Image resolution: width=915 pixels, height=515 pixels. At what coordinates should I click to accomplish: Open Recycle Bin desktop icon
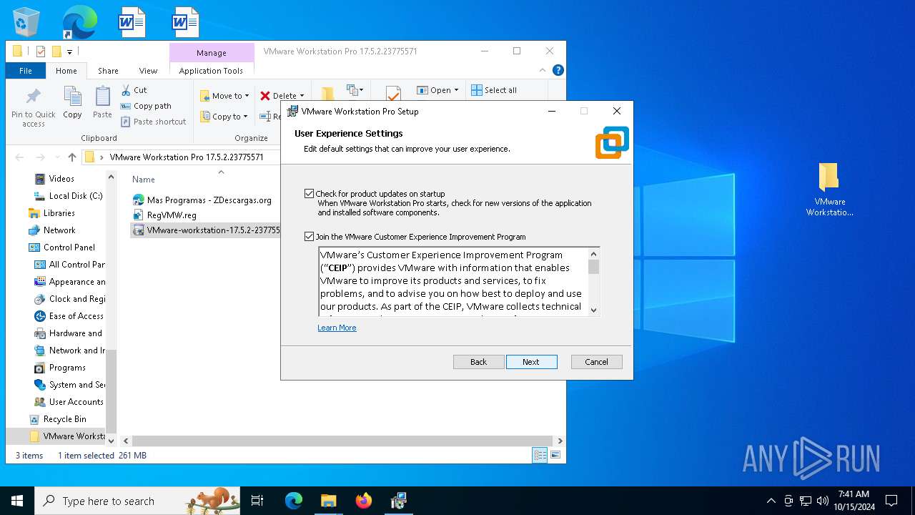coord(26,21)
